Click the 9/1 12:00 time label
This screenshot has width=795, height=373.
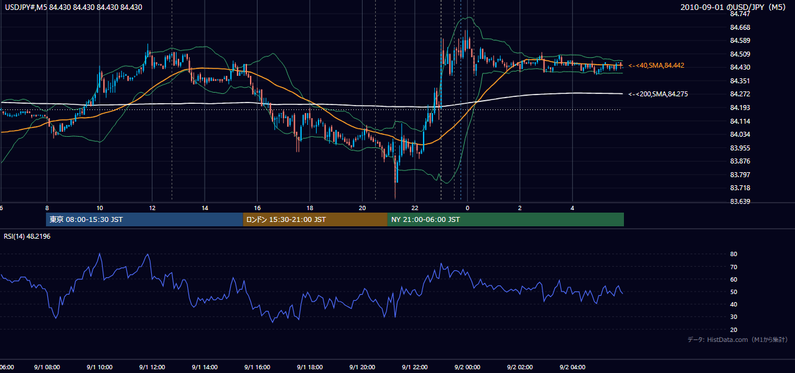point(152,367)
